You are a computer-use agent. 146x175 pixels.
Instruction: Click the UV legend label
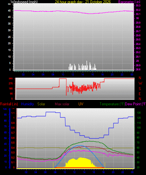point(81,104)
